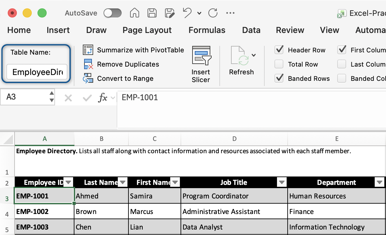Click the Remove Duplicates label
This screenshot has height=235, width=386.
[128, 64]
